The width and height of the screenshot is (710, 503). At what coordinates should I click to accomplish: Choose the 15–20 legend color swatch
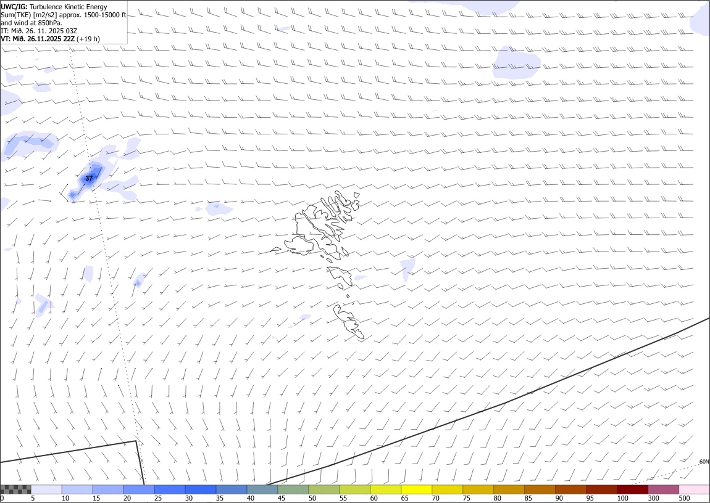coord(108,489)
